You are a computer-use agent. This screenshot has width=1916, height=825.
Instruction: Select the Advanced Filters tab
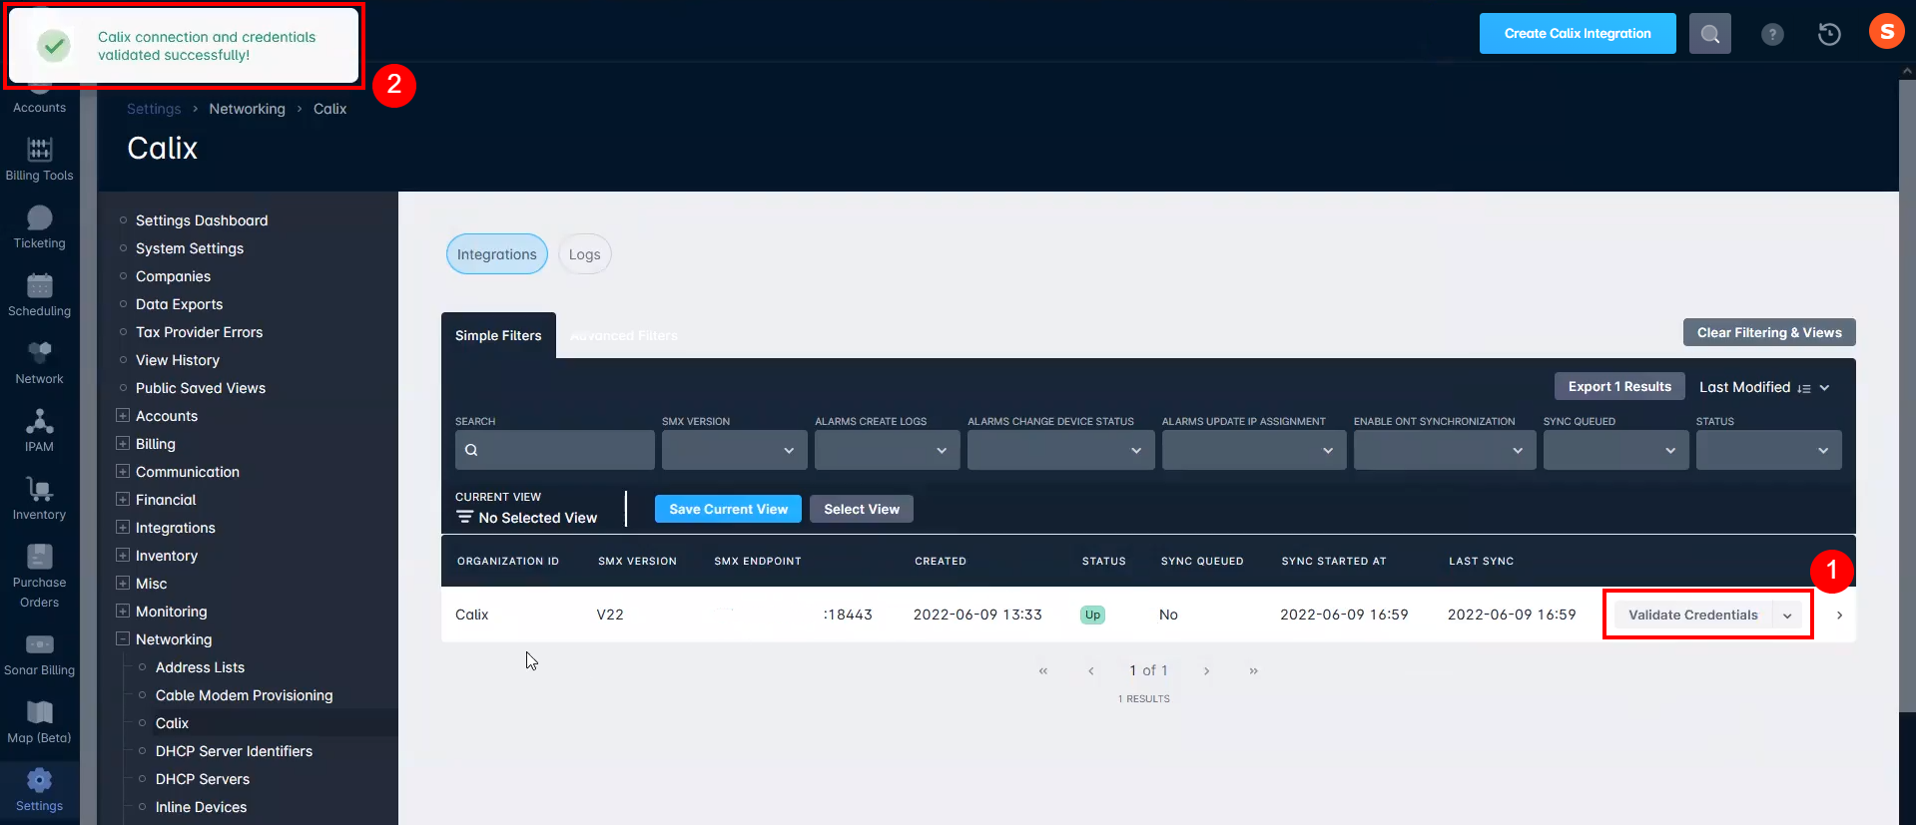coord(623,335)
